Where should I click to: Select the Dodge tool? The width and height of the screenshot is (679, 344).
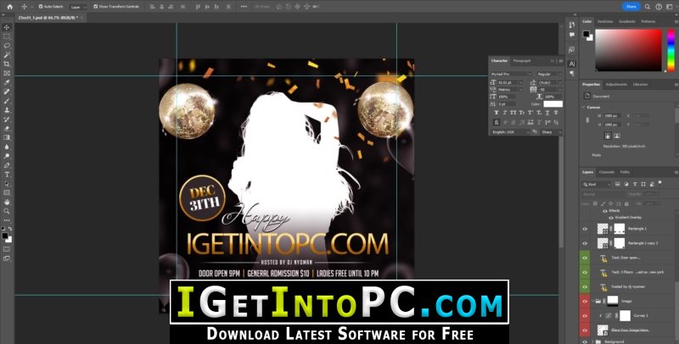pyautogui.click(x=7, y=156)
